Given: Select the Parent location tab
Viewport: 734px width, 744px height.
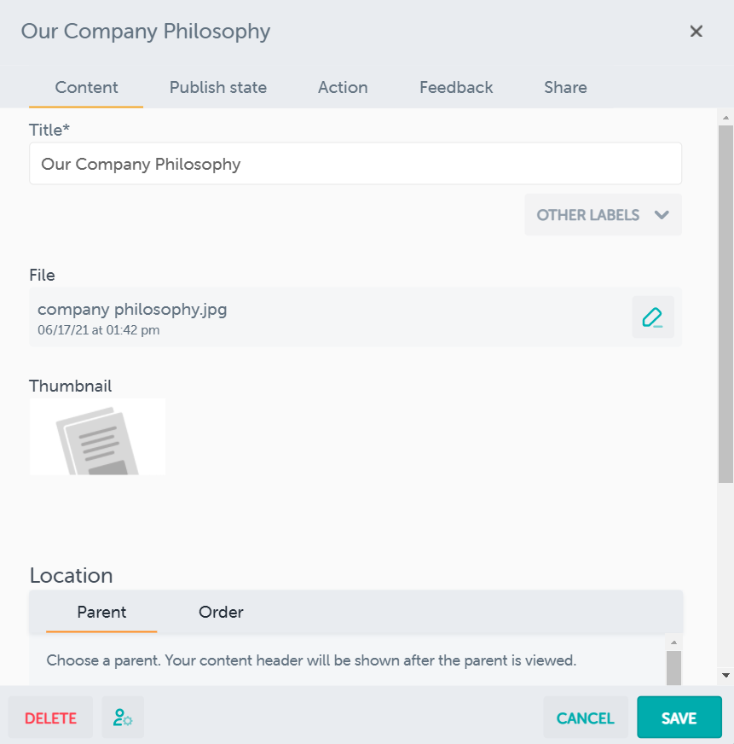Looking at the screenshot, I should [x=101, y=612].
